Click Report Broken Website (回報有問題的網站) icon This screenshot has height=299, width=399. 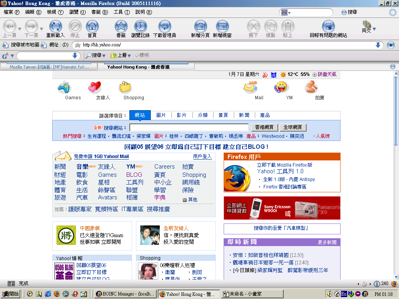pos(328,27)
